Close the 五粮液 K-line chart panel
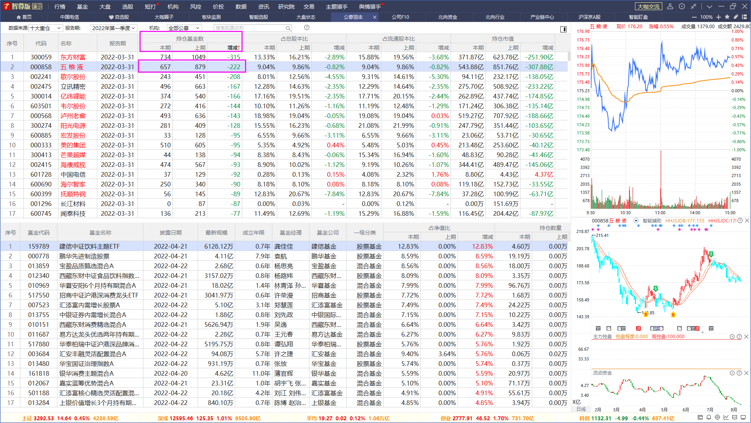 point(747,221)
